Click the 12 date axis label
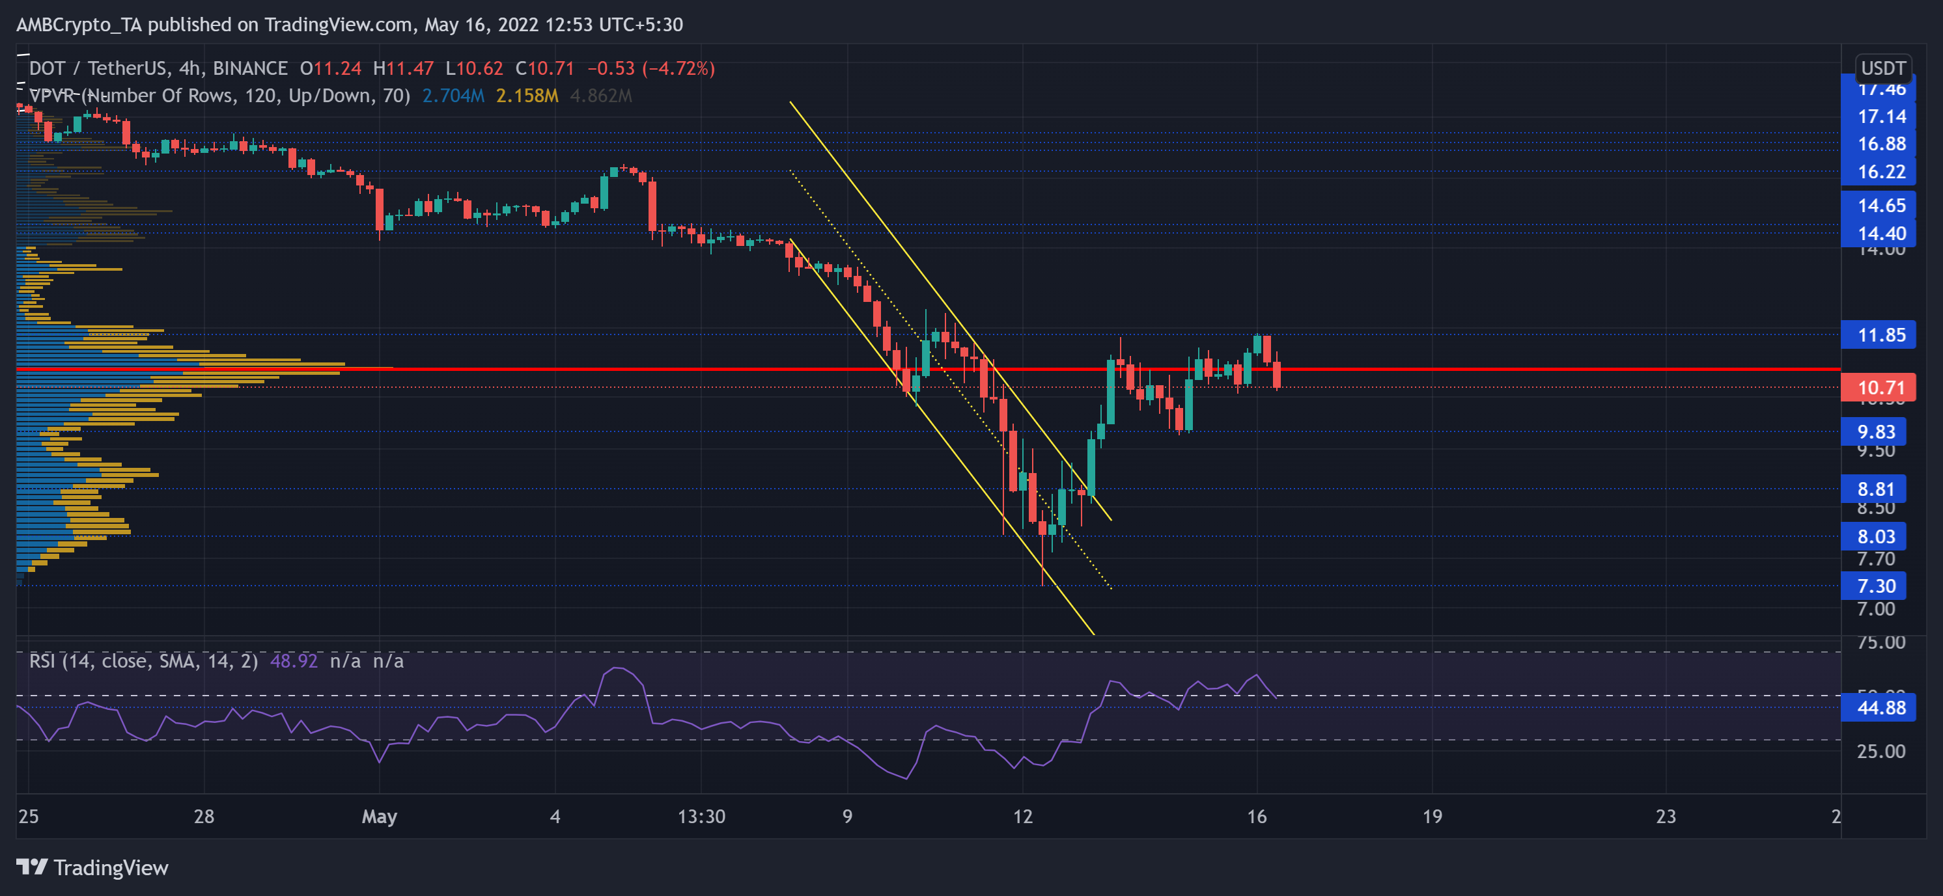This screenshot has width=1943, height=896. tap(1023, 816)
